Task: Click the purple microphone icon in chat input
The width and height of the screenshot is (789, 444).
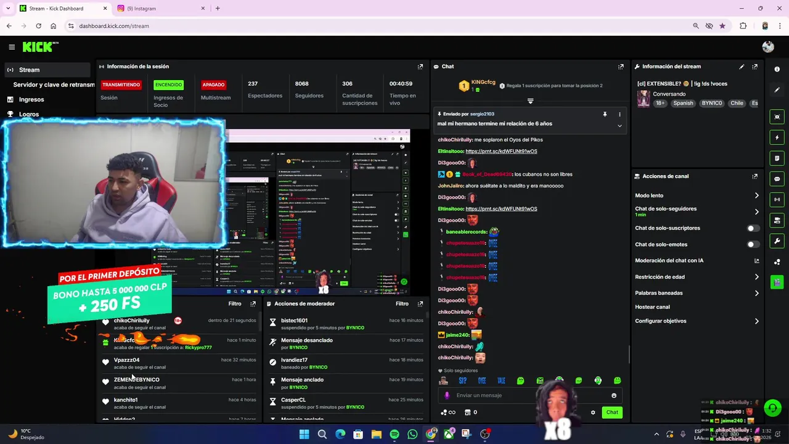Action: 447,395
